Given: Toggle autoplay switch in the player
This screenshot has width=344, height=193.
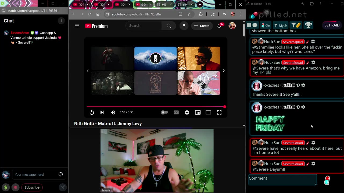Looking at the screenshot, I should 164,112.
